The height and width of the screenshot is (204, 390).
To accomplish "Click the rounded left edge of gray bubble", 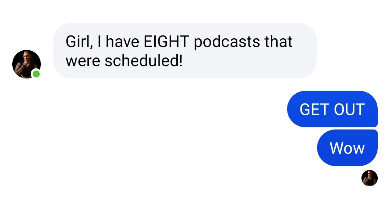I will pos(58,51).
